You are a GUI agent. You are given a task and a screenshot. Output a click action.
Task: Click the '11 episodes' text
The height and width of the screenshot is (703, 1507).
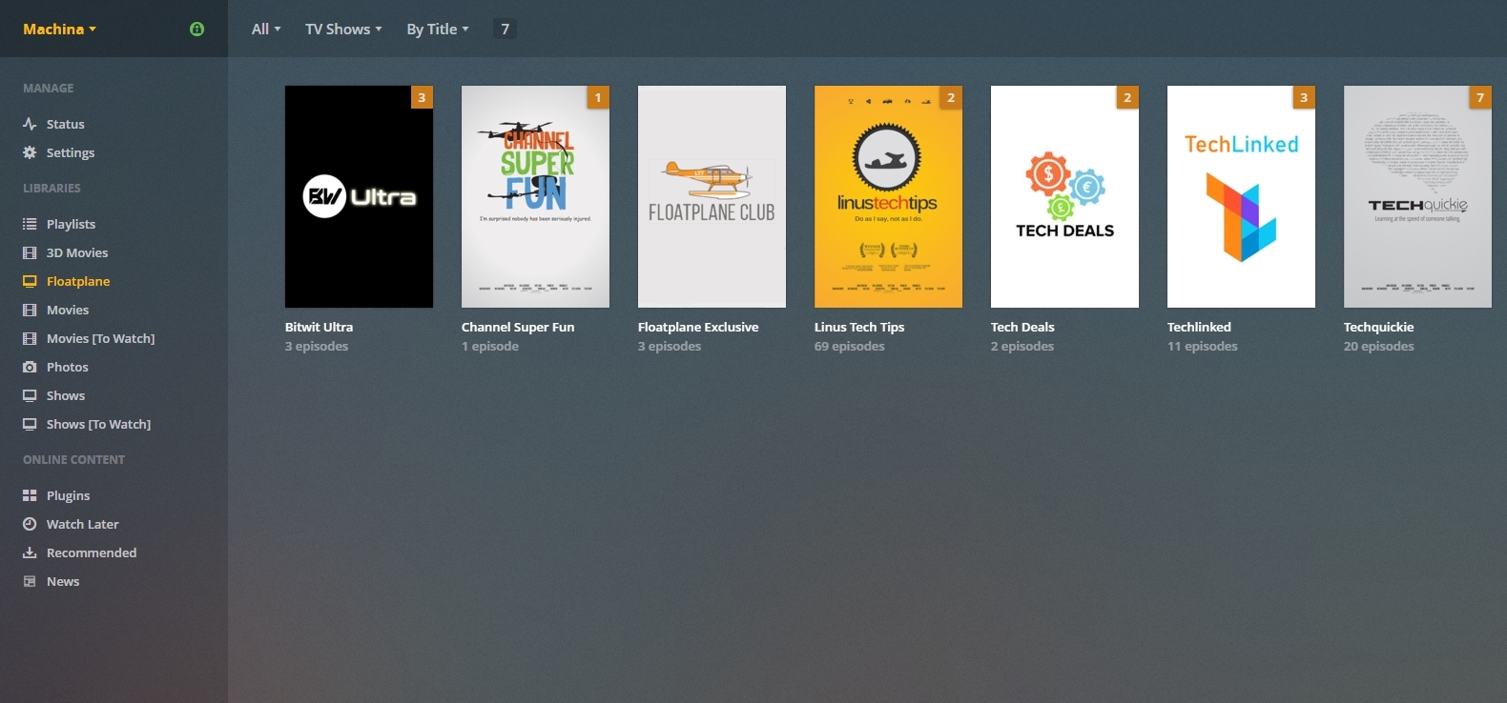[x=1203, y=346]
